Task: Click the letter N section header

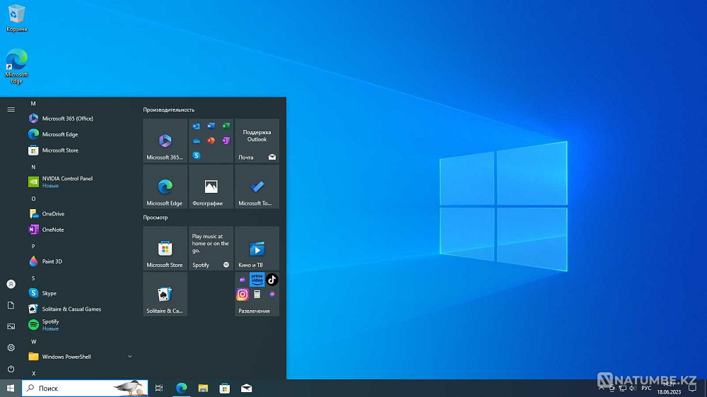Action: click(x=33, y=167)
